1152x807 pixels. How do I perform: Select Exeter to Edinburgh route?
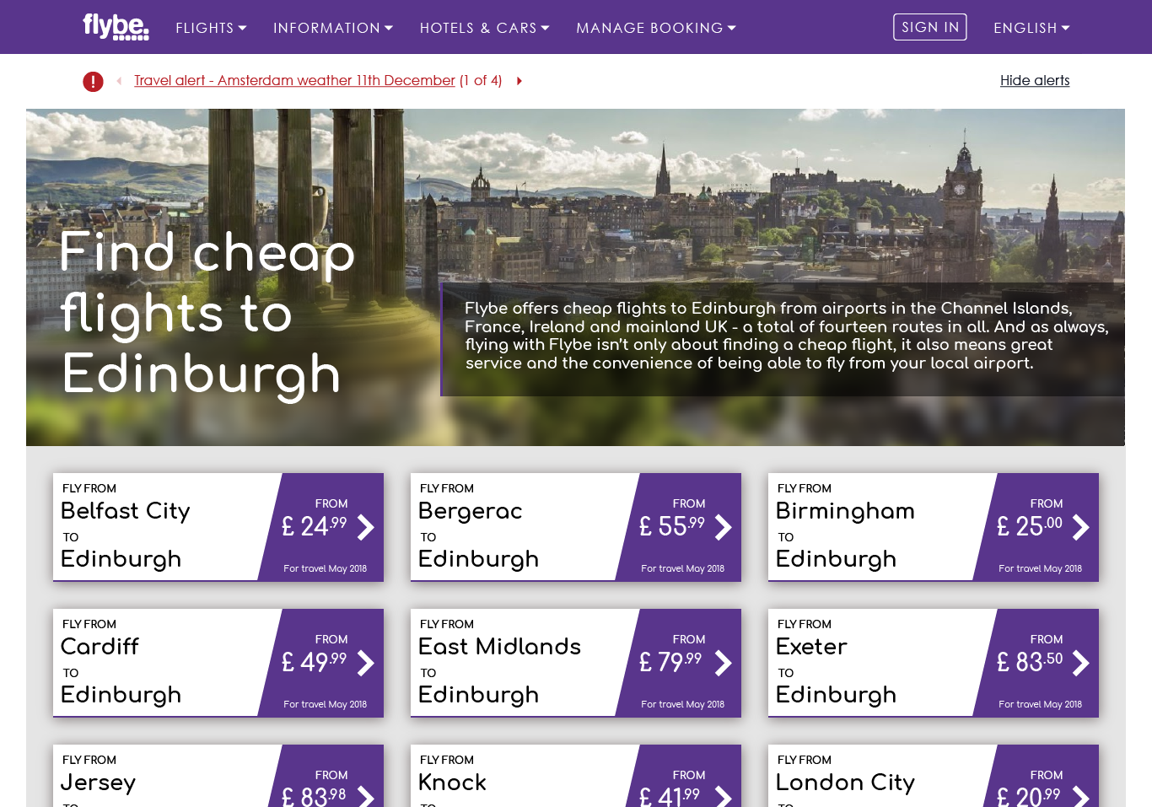pos(934,663)
